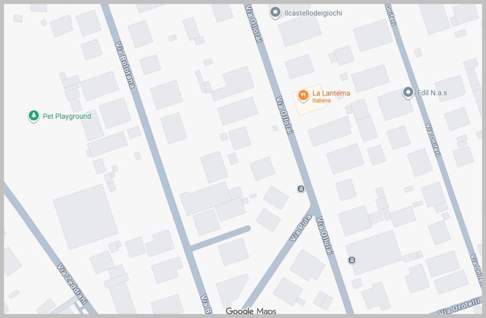Select the Edil N.a.s gray location pin
This screenshot has height=318, width=486.
[x=408, y=92]
